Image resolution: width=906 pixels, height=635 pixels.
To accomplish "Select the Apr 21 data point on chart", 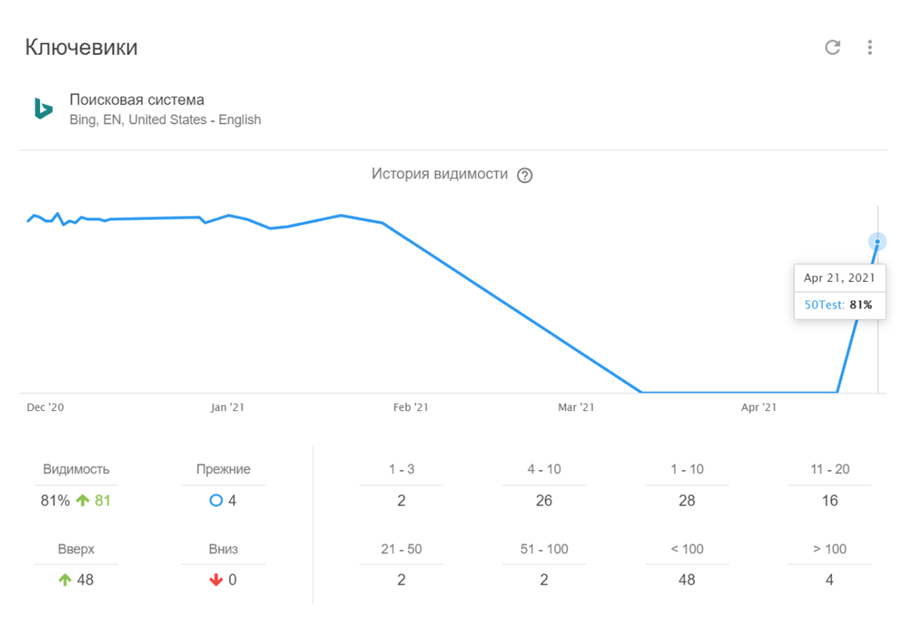I will point(877,242).
